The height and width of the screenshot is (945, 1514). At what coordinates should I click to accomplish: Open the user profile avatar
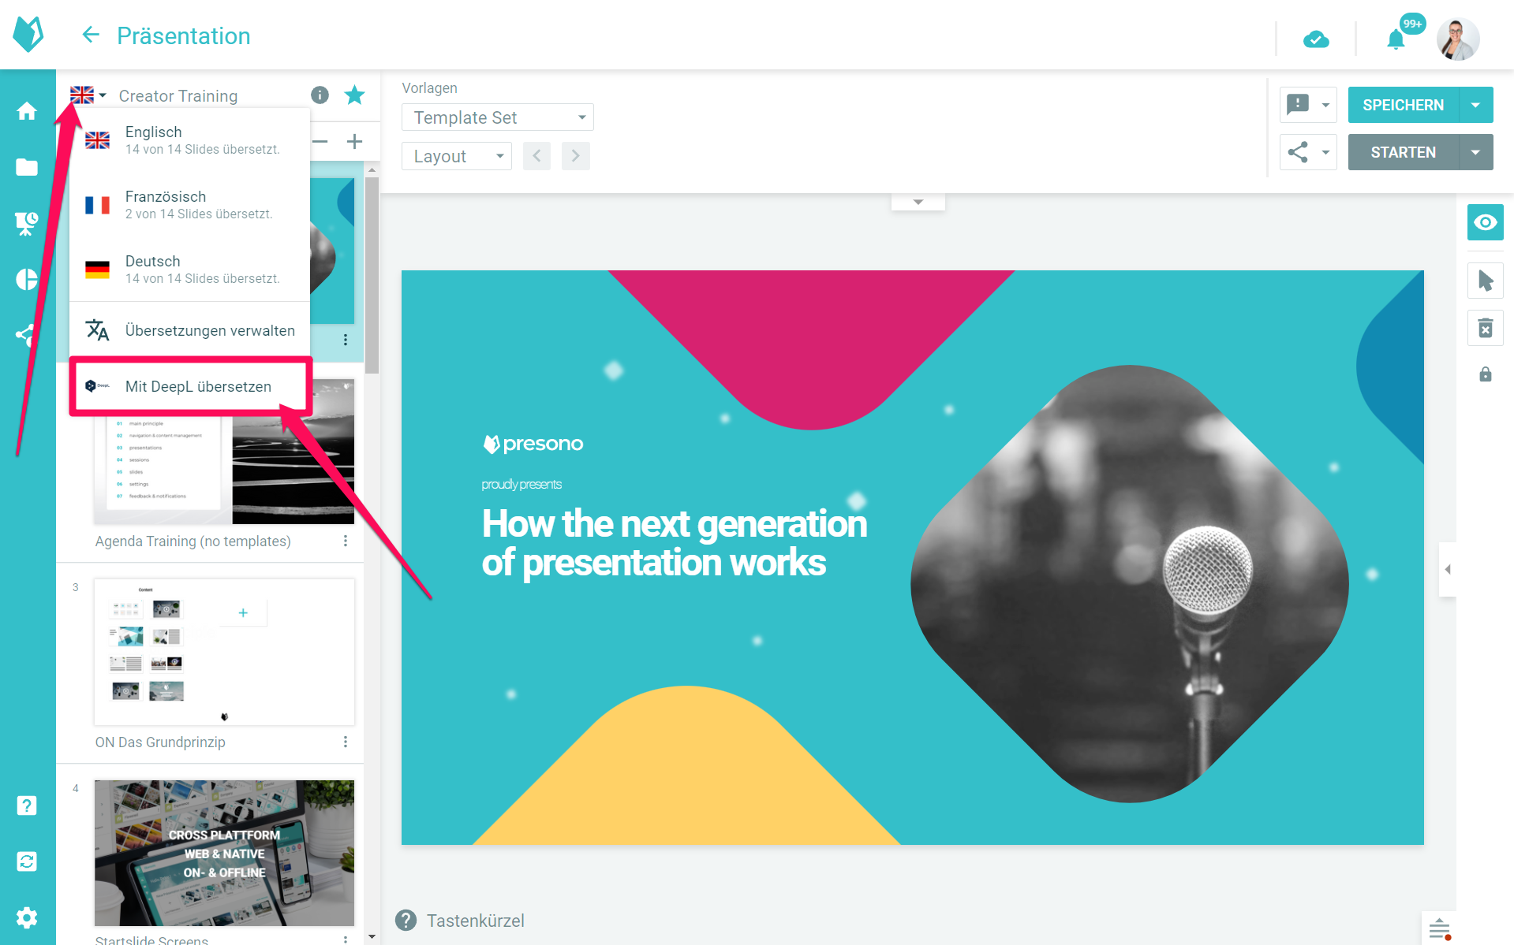[1457, 39]
